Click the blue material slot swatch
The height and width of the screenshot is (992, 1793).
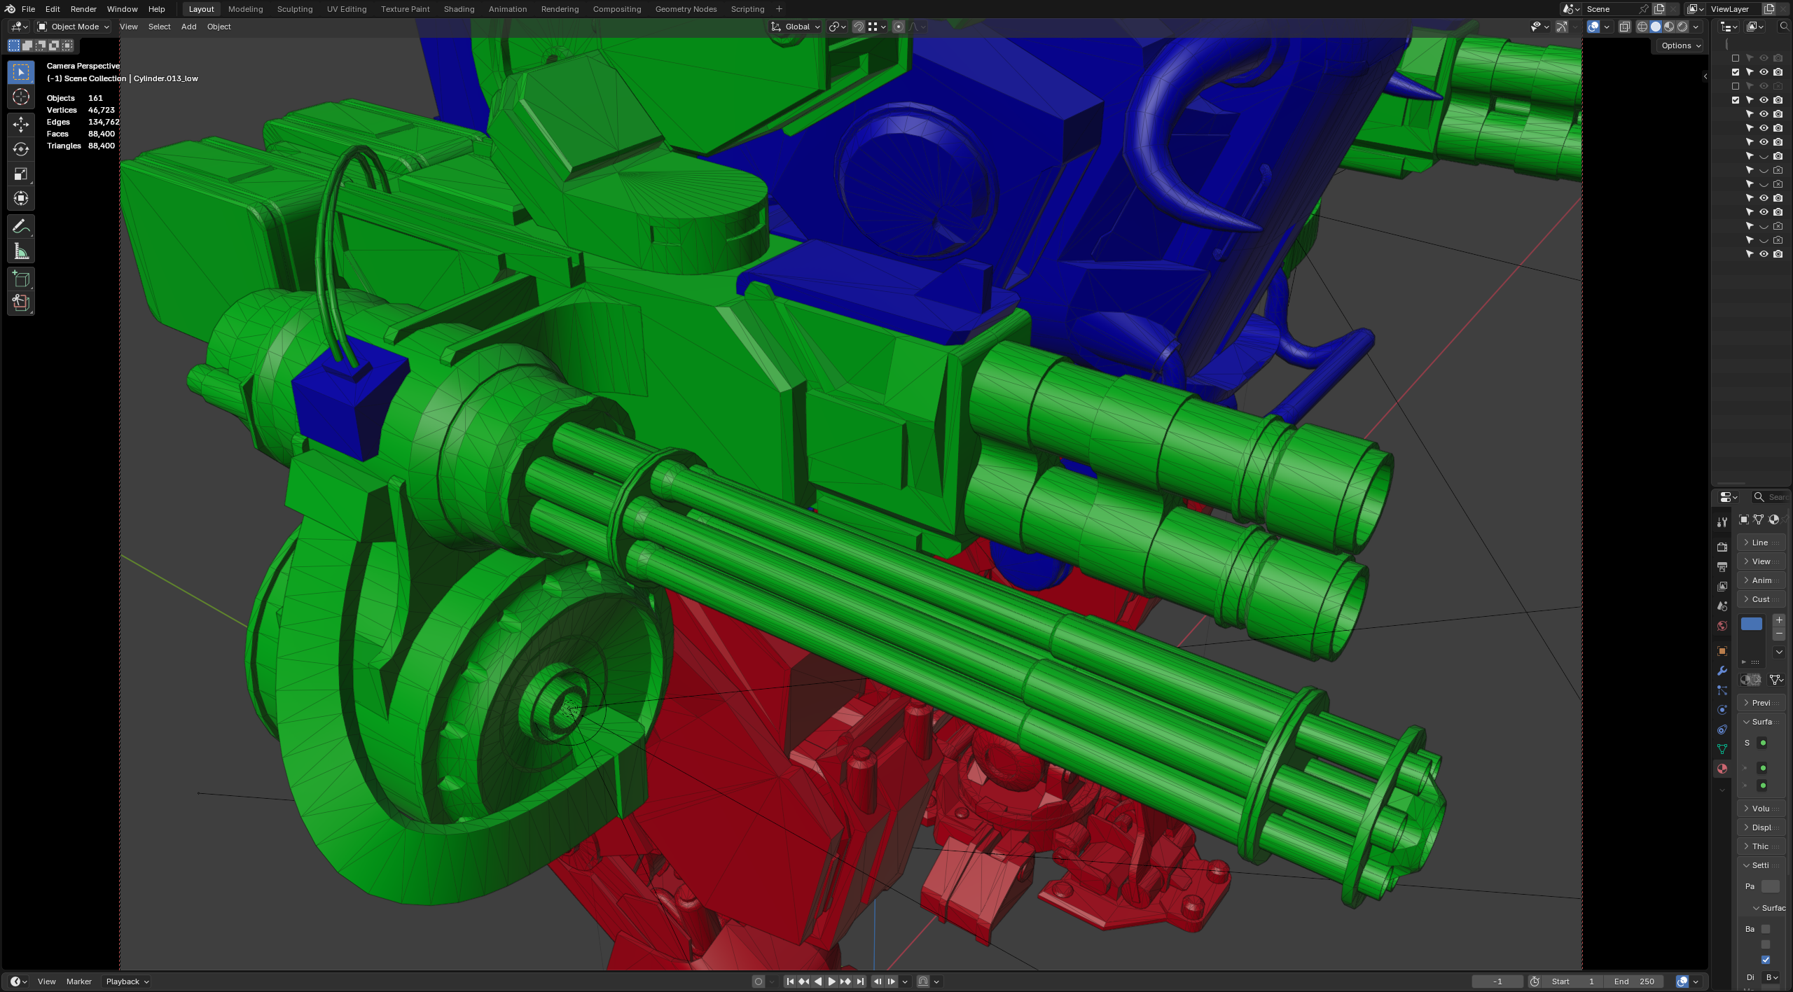click(x=1751, y=624)
